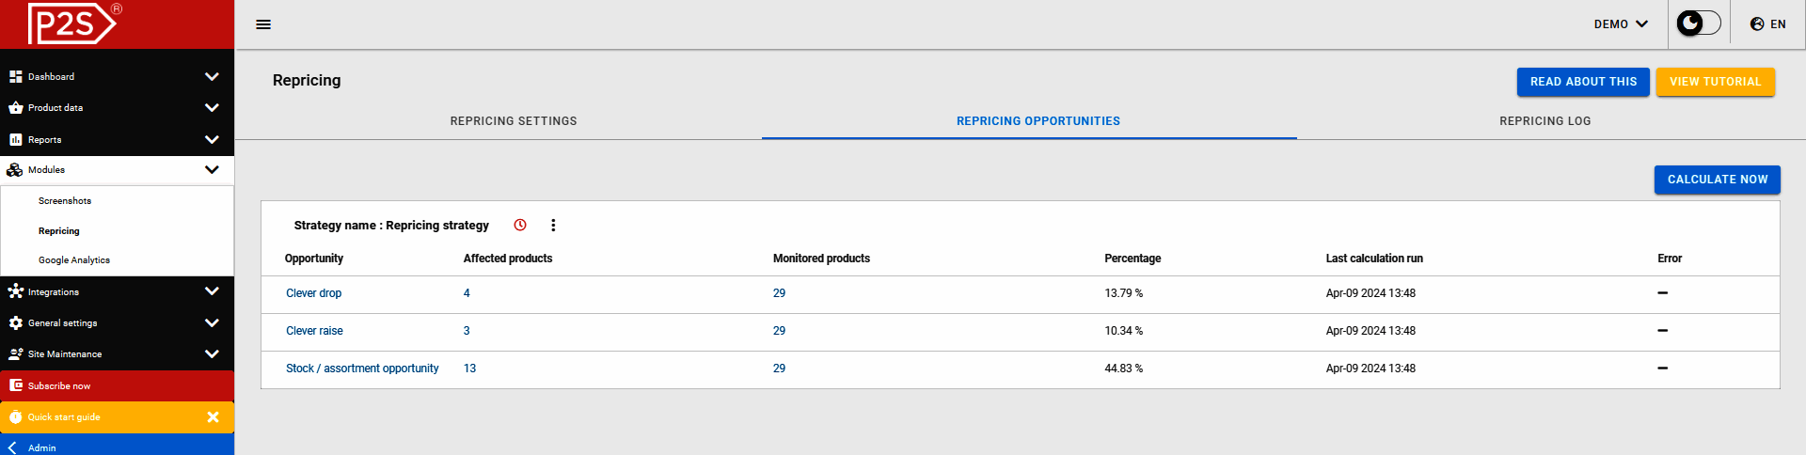Click the Subscribe now wallet icon
Viewport: 1806px width, 455px height.
pos(16,385)
